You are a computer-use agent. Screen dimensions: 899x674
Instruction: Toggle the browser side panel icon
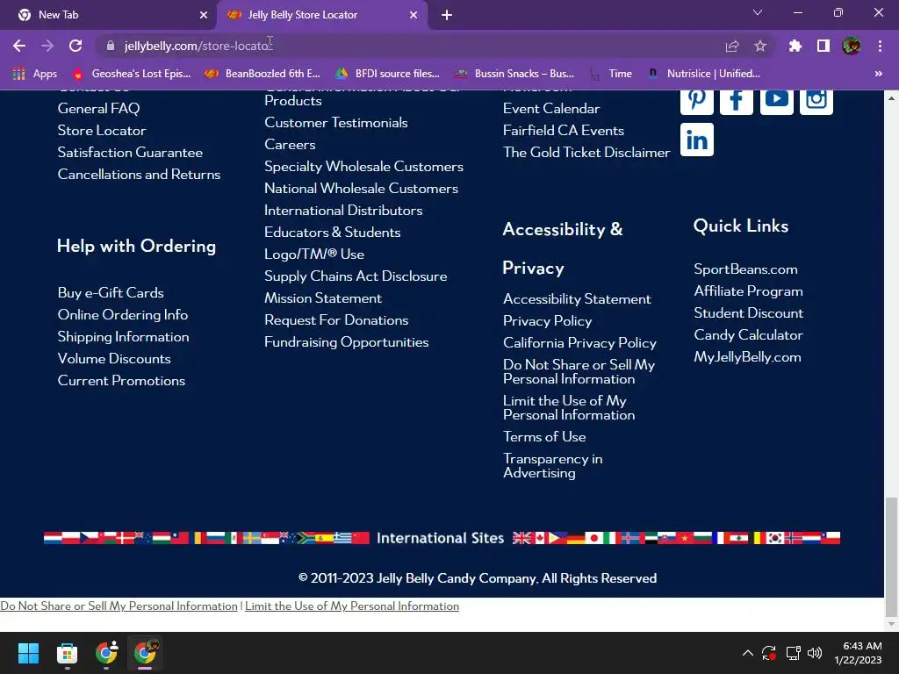click(823, 46)
